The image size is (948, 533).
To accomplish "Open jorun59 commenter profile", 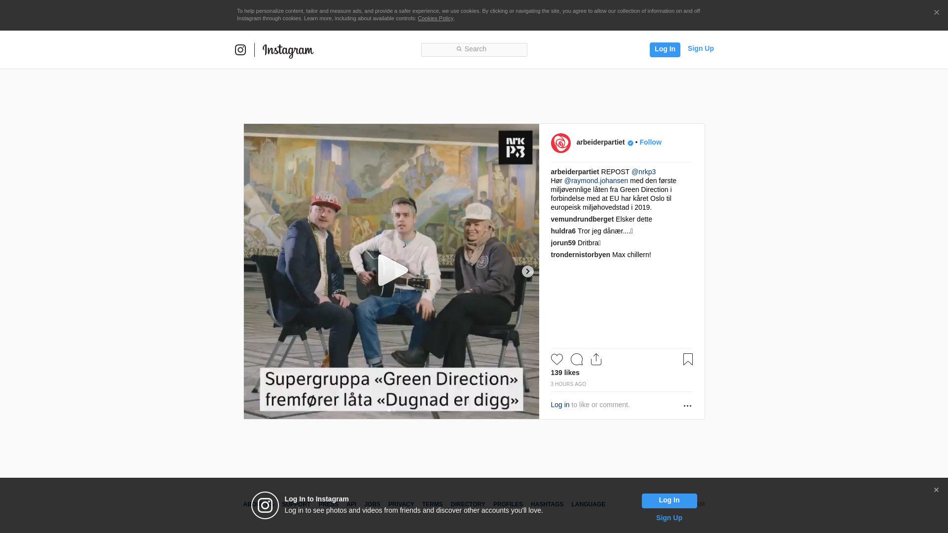I will tap(563, 243).
